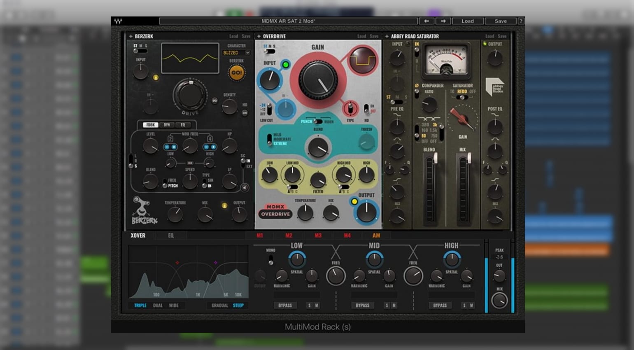Switch to the EQ tab
Viewport: 634px width, 350px height.
[171, 236]
